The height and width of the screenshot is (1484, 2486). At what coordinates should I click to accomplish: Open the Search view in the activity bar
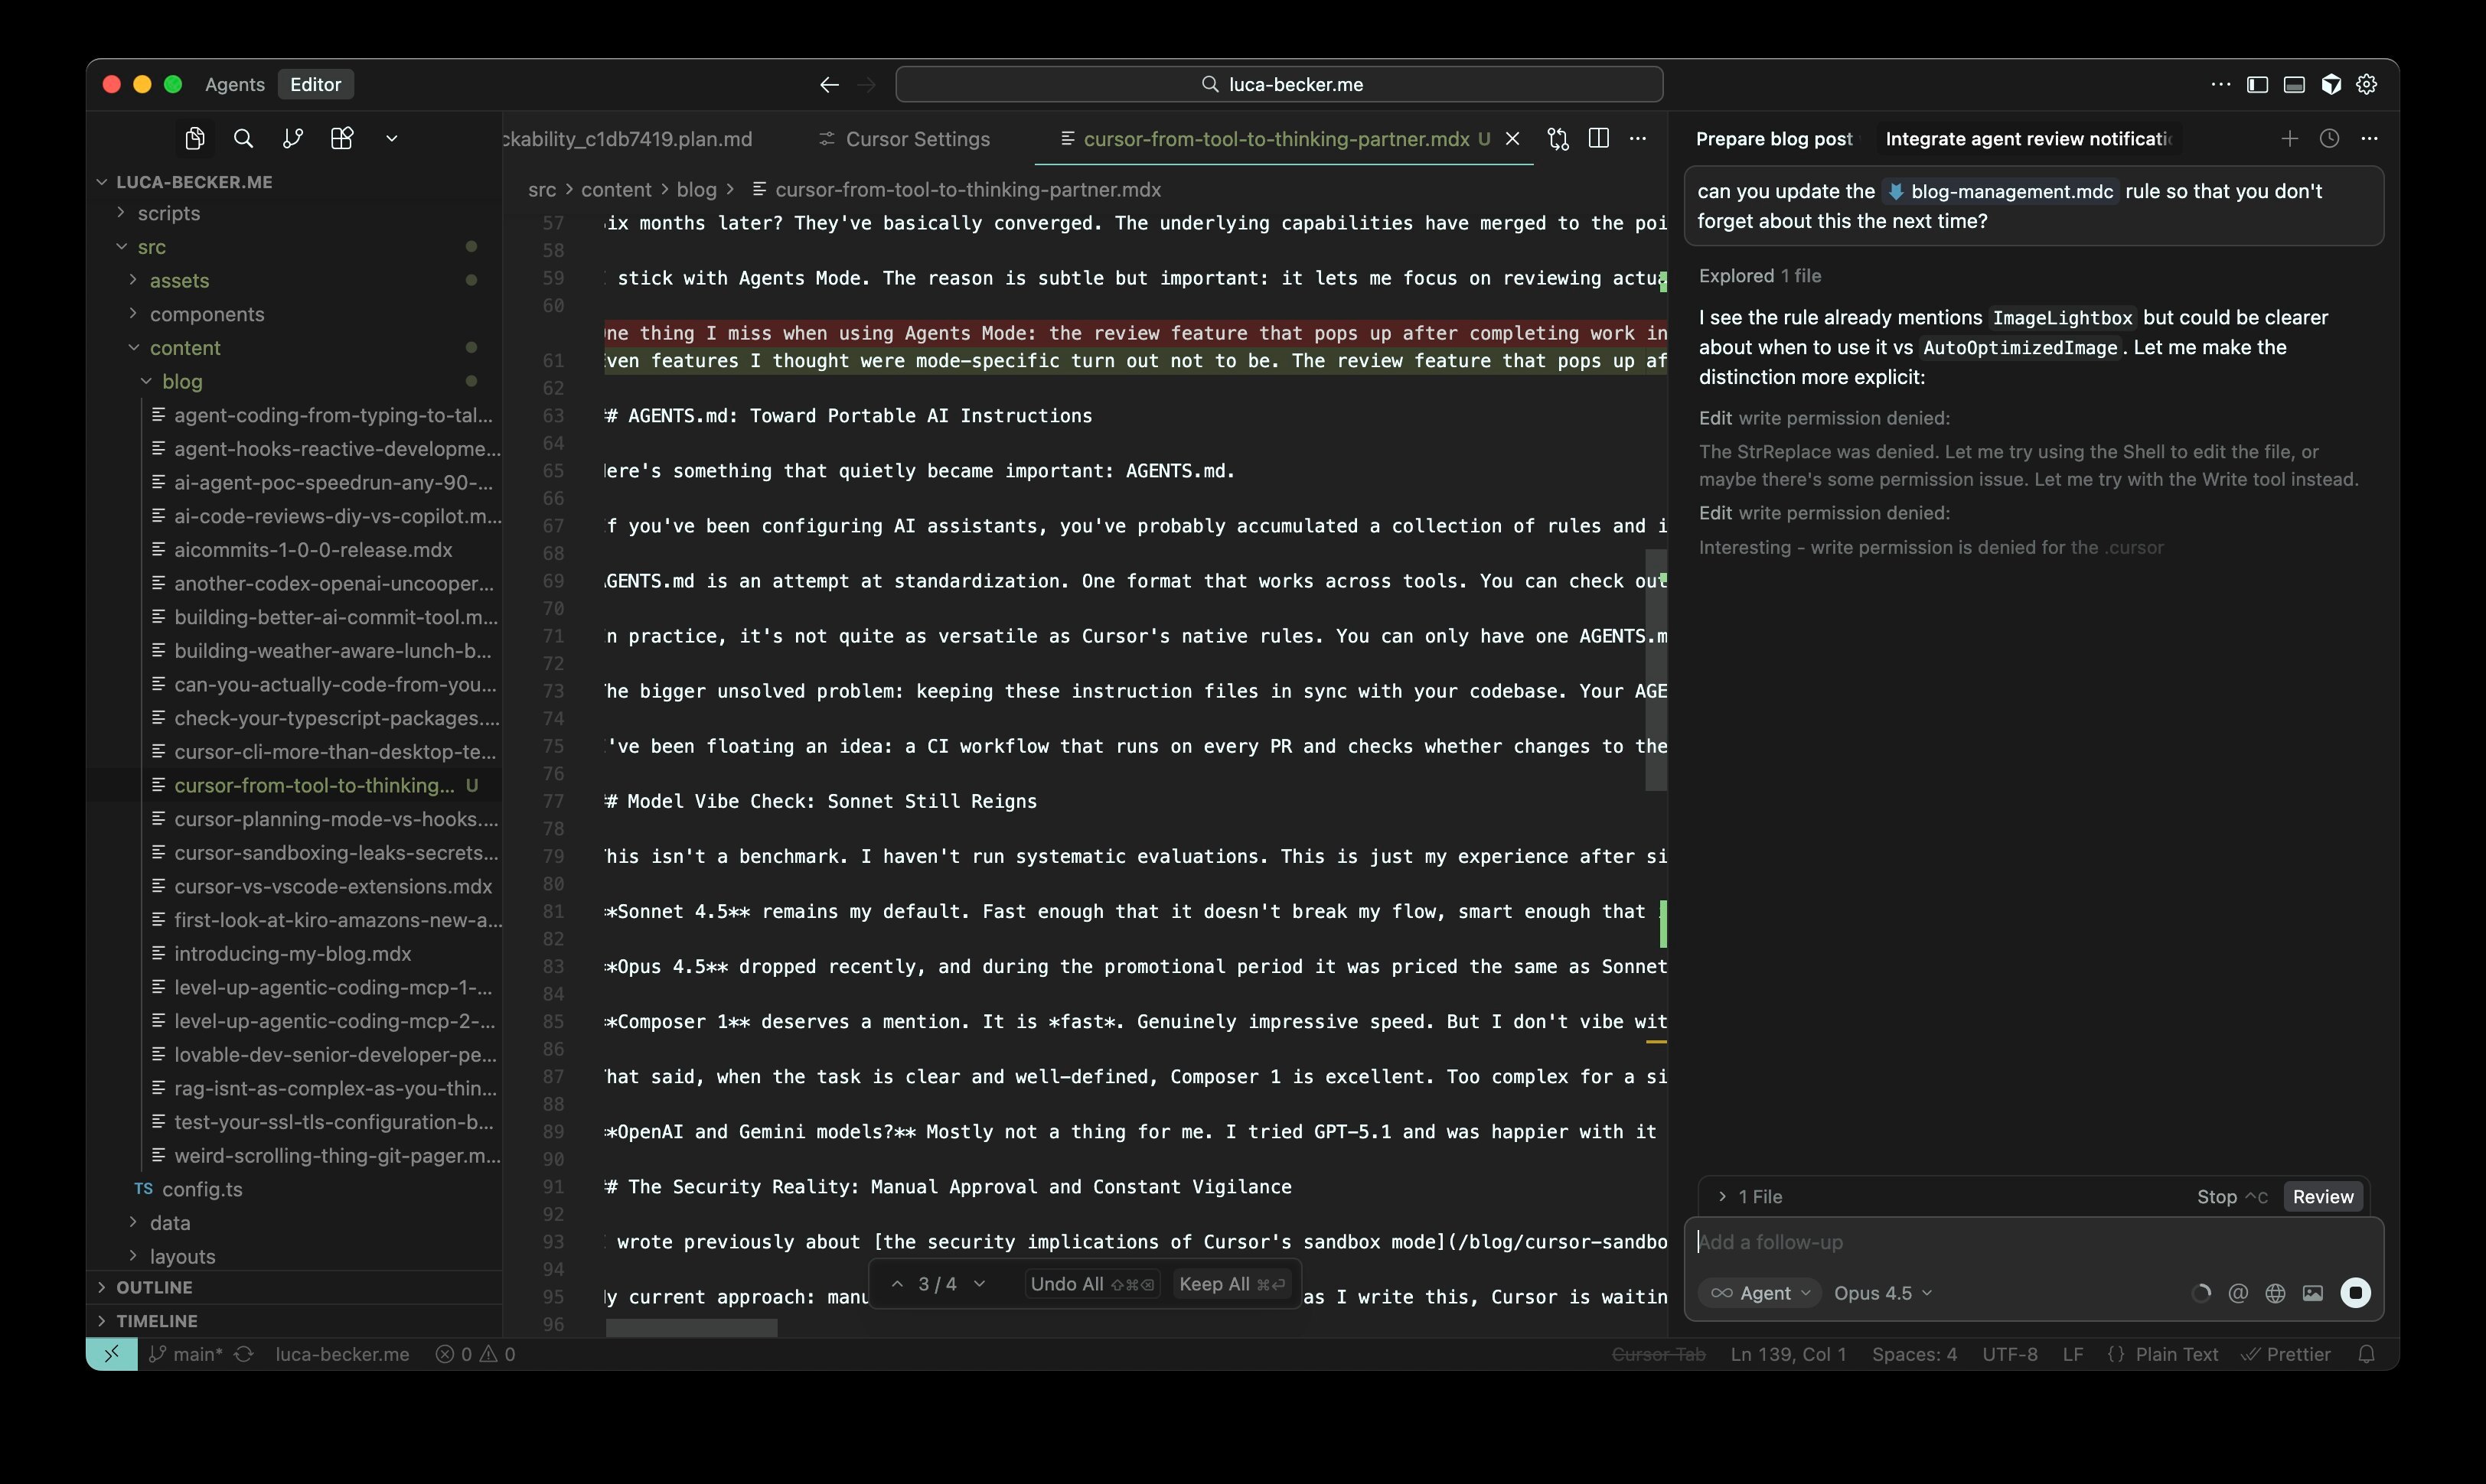point(243,138)
